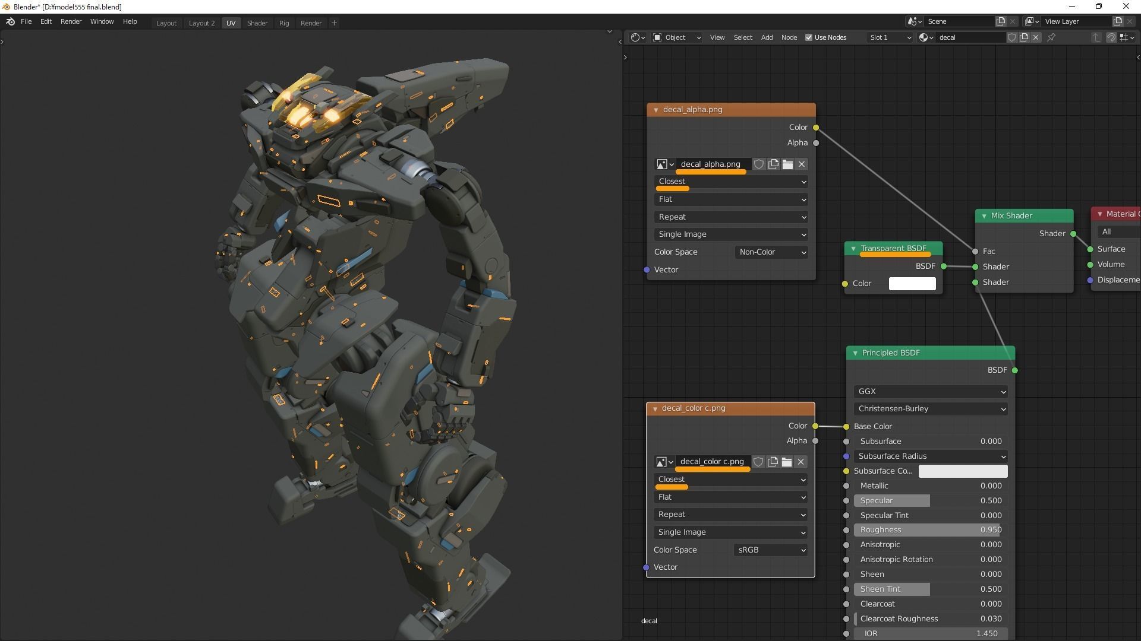The image size is (1141, 641).
Task: Open the Object shader type dropdown
Action: click(677, 37)
